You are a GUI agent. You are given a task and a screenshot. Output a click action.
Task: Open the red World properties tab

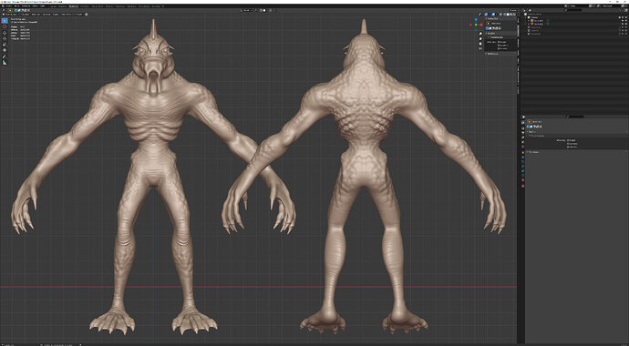point(523,147)
